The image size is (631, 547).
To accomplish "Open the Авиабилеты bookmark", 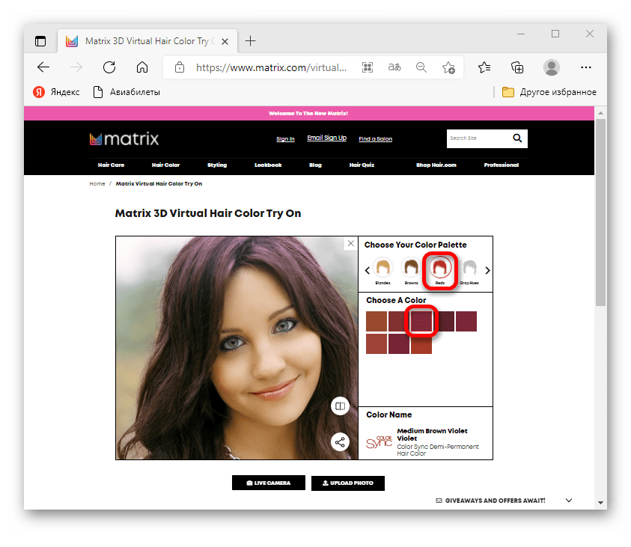I will click(126, 92).
